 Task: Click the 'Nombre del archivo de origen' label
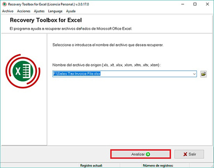[x=107, y=65]
